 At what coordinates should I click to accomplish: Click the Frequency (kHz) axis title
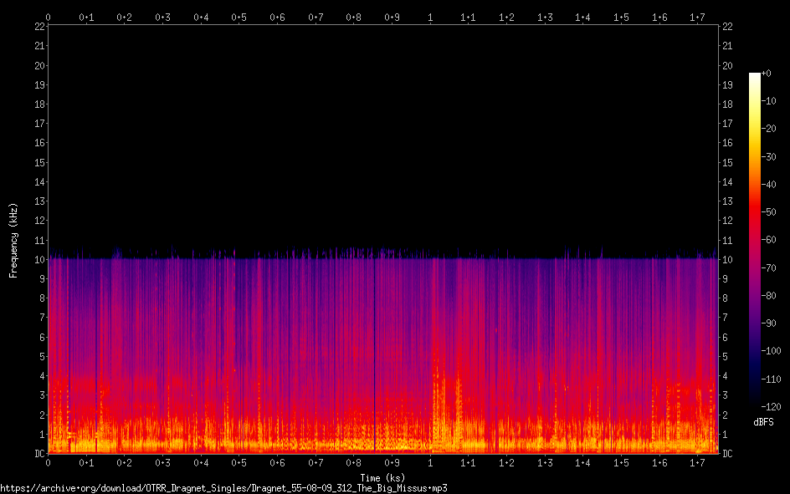(x=13, y=240)
